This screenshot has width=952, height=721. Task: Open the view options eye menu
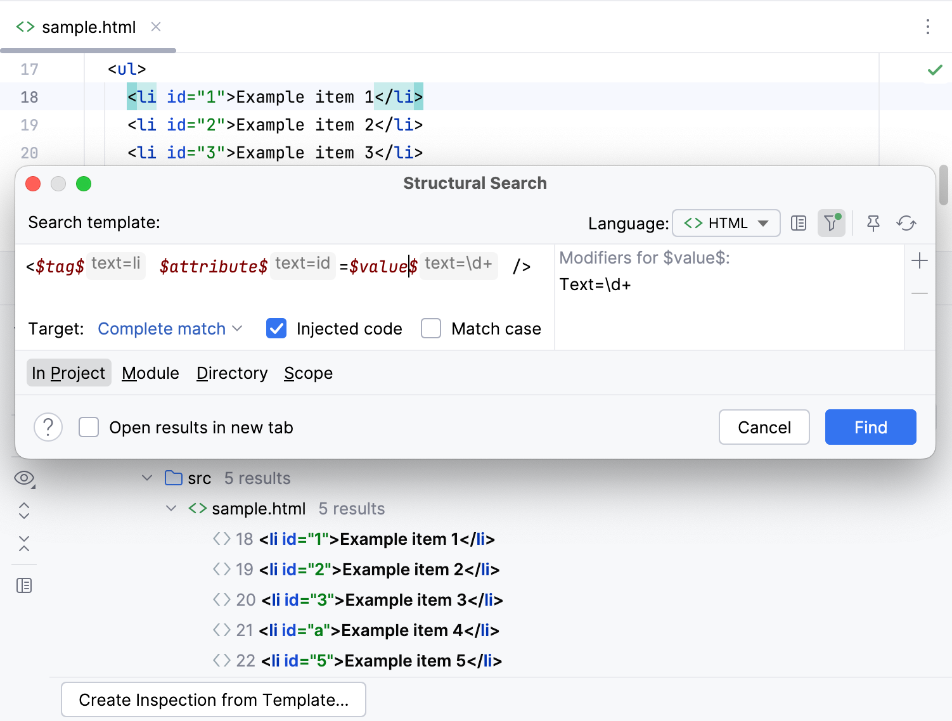point(24,478)
